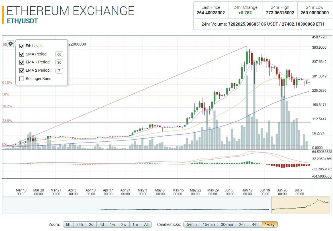Set zoom to 1m
Screen dimensions: 333x231
pyautogui.click(x=135, y=224)
